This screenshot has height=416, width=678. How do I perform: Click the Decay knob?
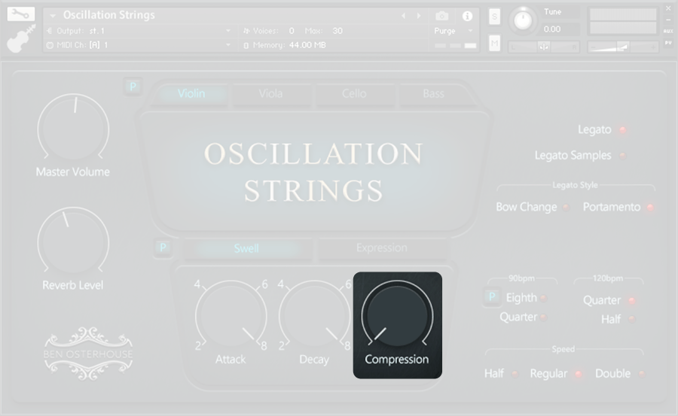click(314, 315)
